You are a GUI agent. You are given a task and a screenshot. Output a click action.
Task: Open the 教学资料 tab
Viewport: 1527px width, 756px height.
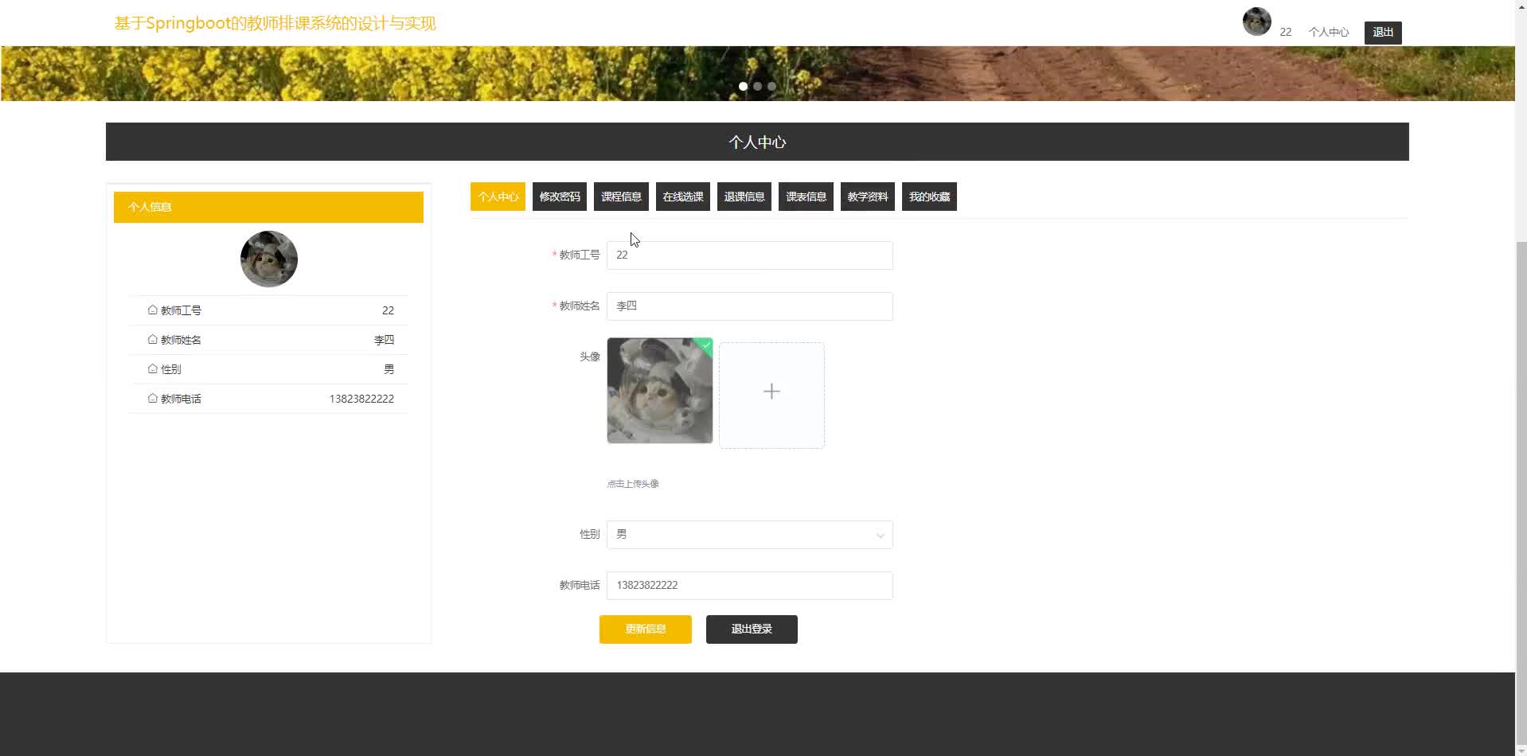tap(868, 197)
